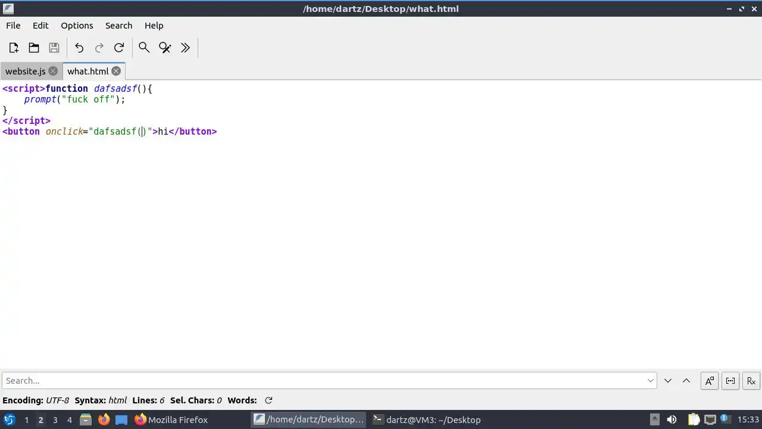The height and width of the screenshot is (429, 762).
Task: Switch to the website.js tab
Action: pyautogui.click(x=26, y=71)
